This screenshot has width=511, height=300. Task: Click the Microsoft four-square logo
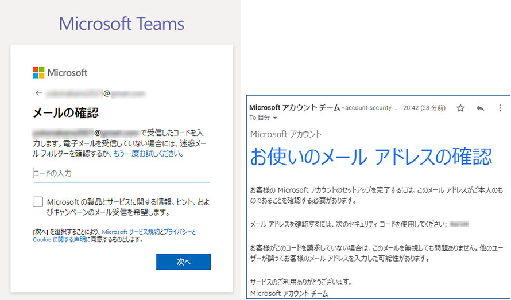click(x=38, y=73)
